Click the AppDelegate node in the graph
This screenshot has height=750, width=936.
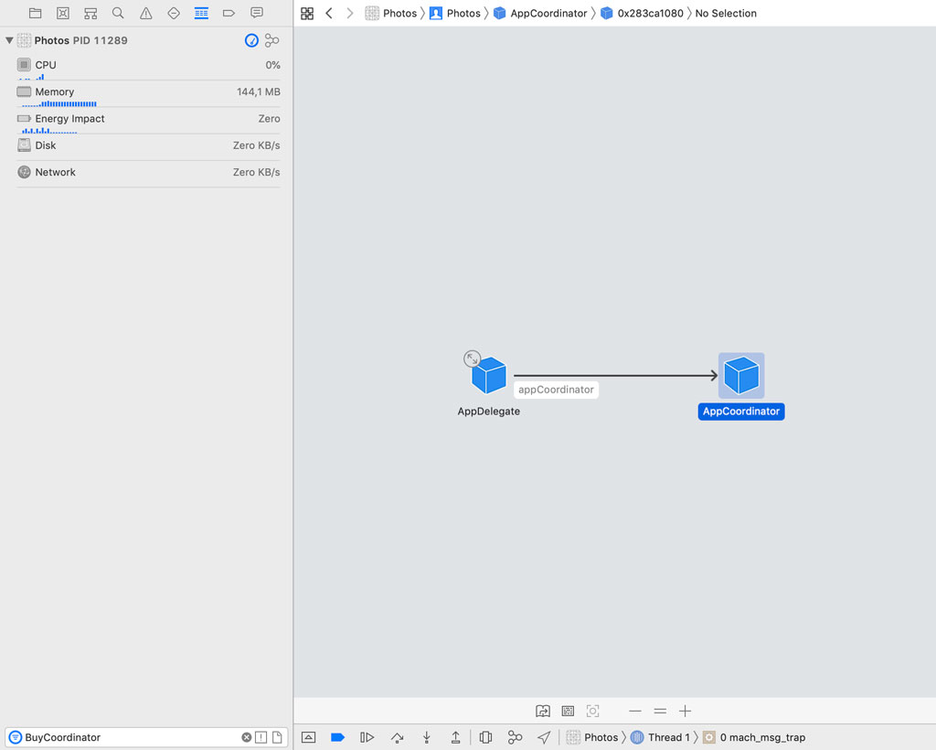pos(488,374)
